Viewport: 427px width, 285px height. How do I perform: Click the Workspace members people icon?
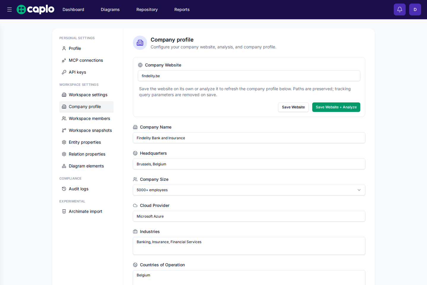tap(64, 118)
